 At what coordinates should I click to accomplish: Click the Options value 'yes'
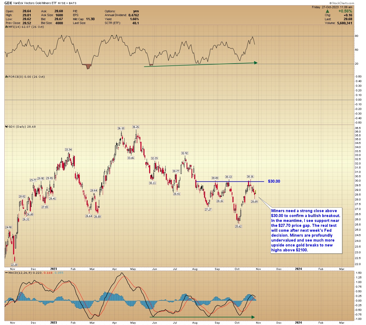point(136,11)
